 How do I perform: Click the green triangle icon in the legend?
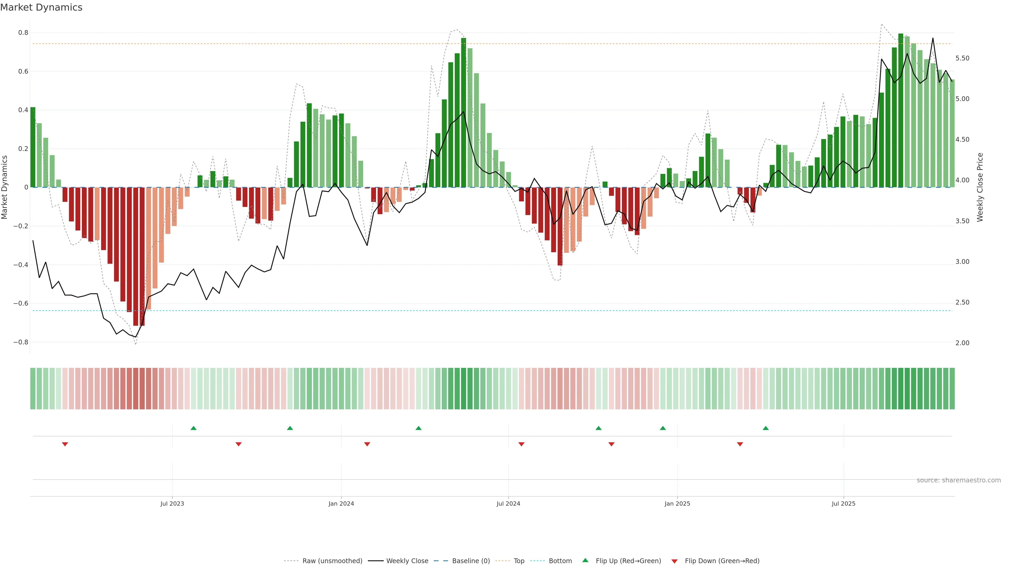click(585, 560)
